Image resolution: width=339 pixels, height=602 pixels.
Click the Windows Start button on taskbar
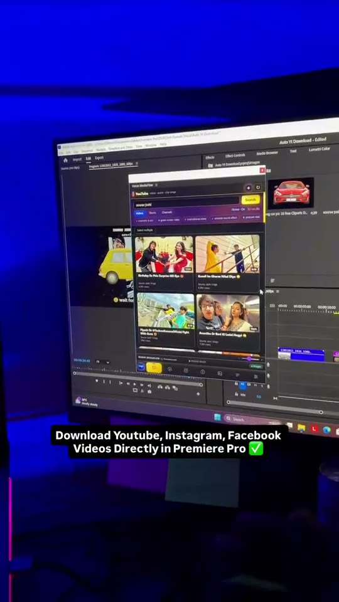point(217,417)
